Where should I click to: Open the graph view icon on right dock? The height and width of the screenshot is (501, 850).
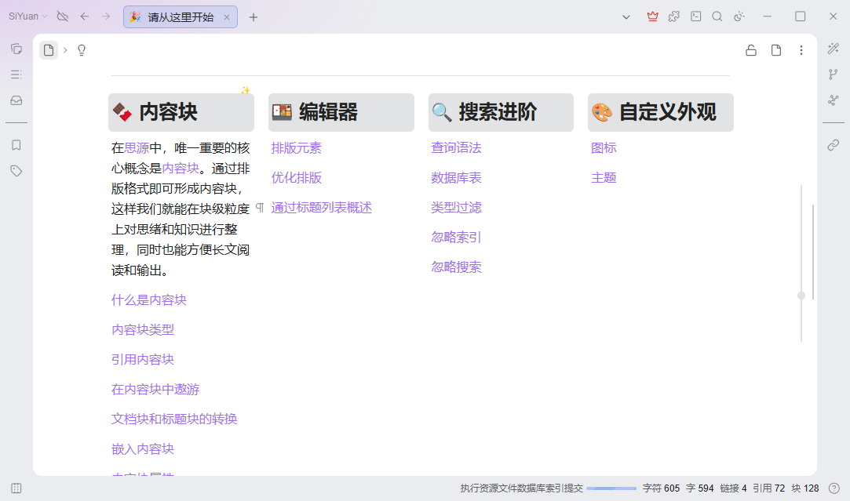click(834, 100)
